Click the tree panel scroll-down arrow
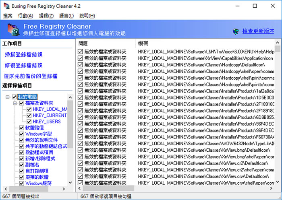 click(70, 182)
